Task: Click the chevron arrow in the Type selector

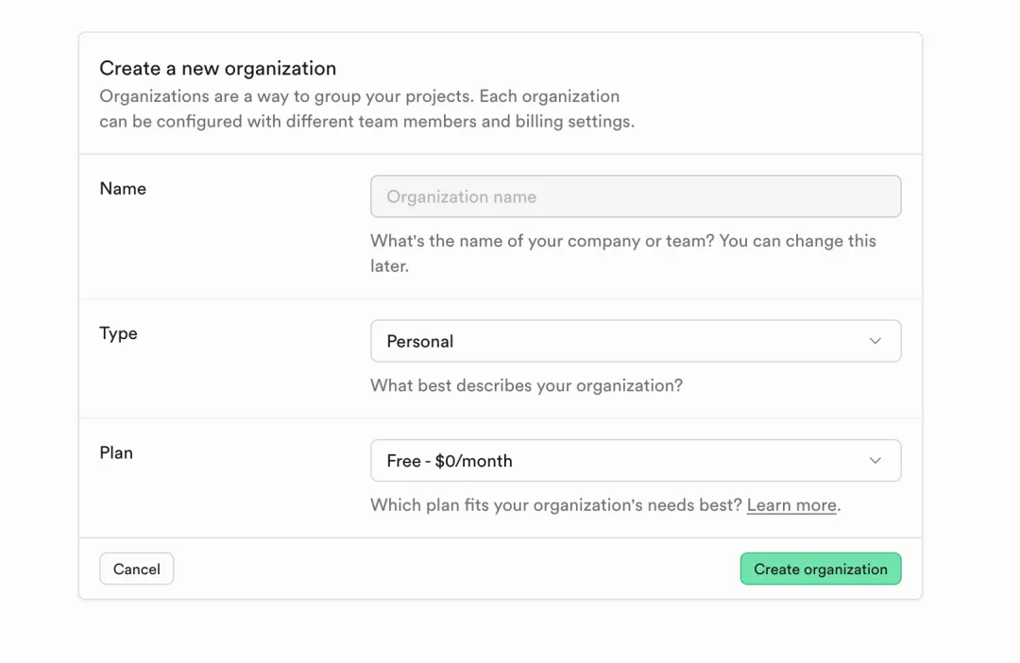Action: tap(875, 341)
